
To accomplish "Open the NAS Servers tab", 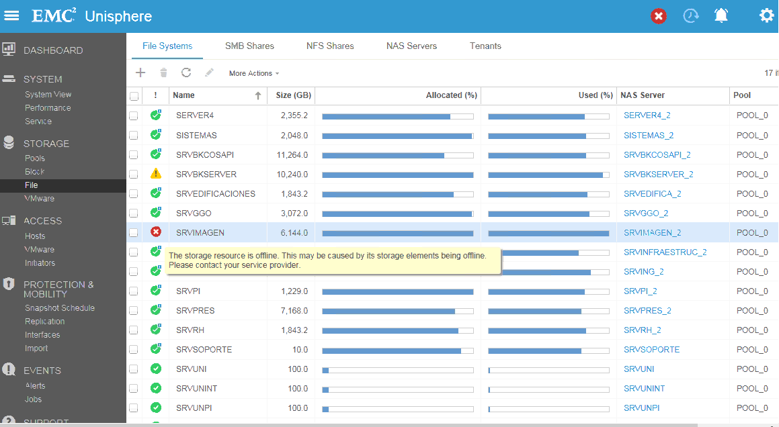I will click(x=411, y=46).
